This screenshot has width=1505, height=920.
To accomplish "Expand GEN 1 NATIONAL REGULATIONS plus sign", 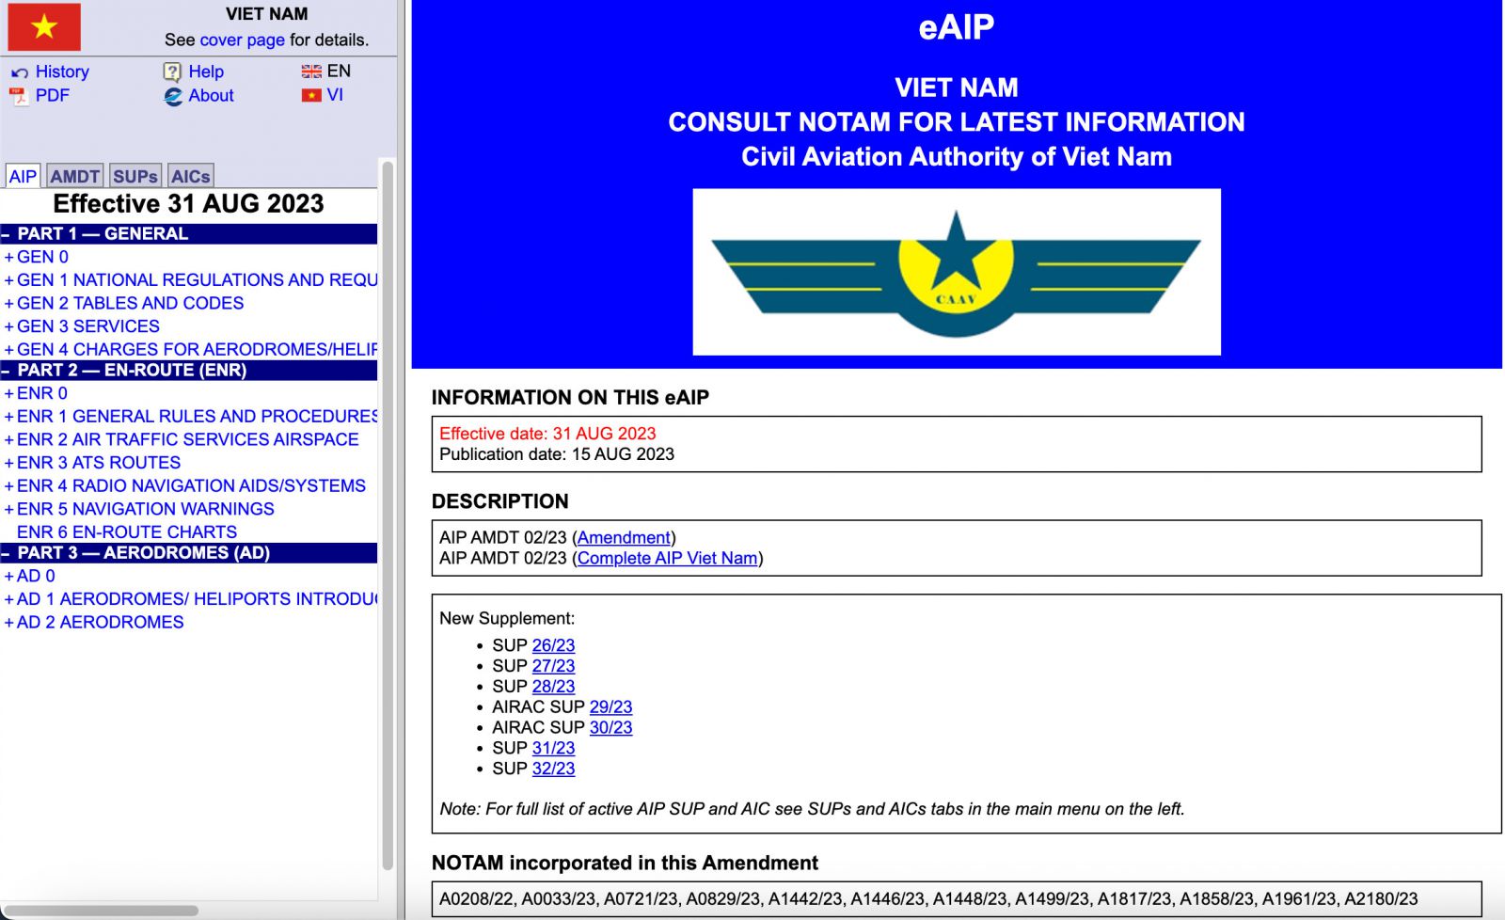I will [x=9, y=280].
